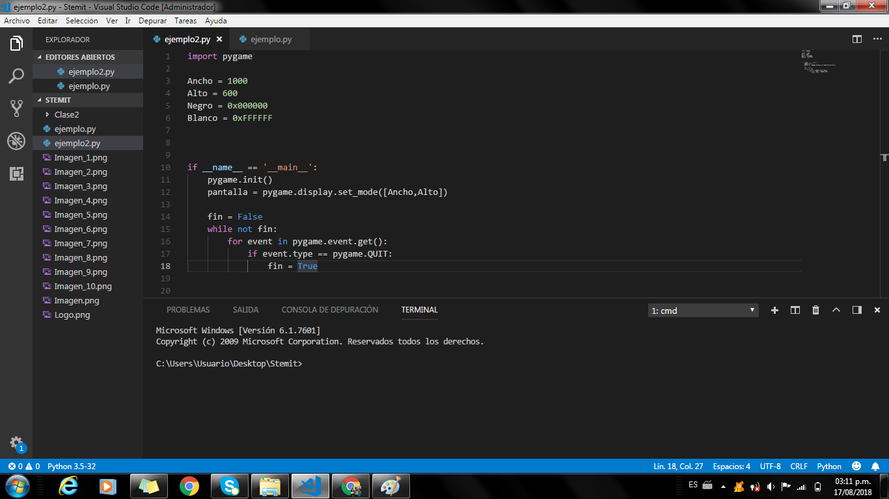The width and height of the screenshot is (889, 499).
Task: Open the Extensions view
Action: click(16, 173)
